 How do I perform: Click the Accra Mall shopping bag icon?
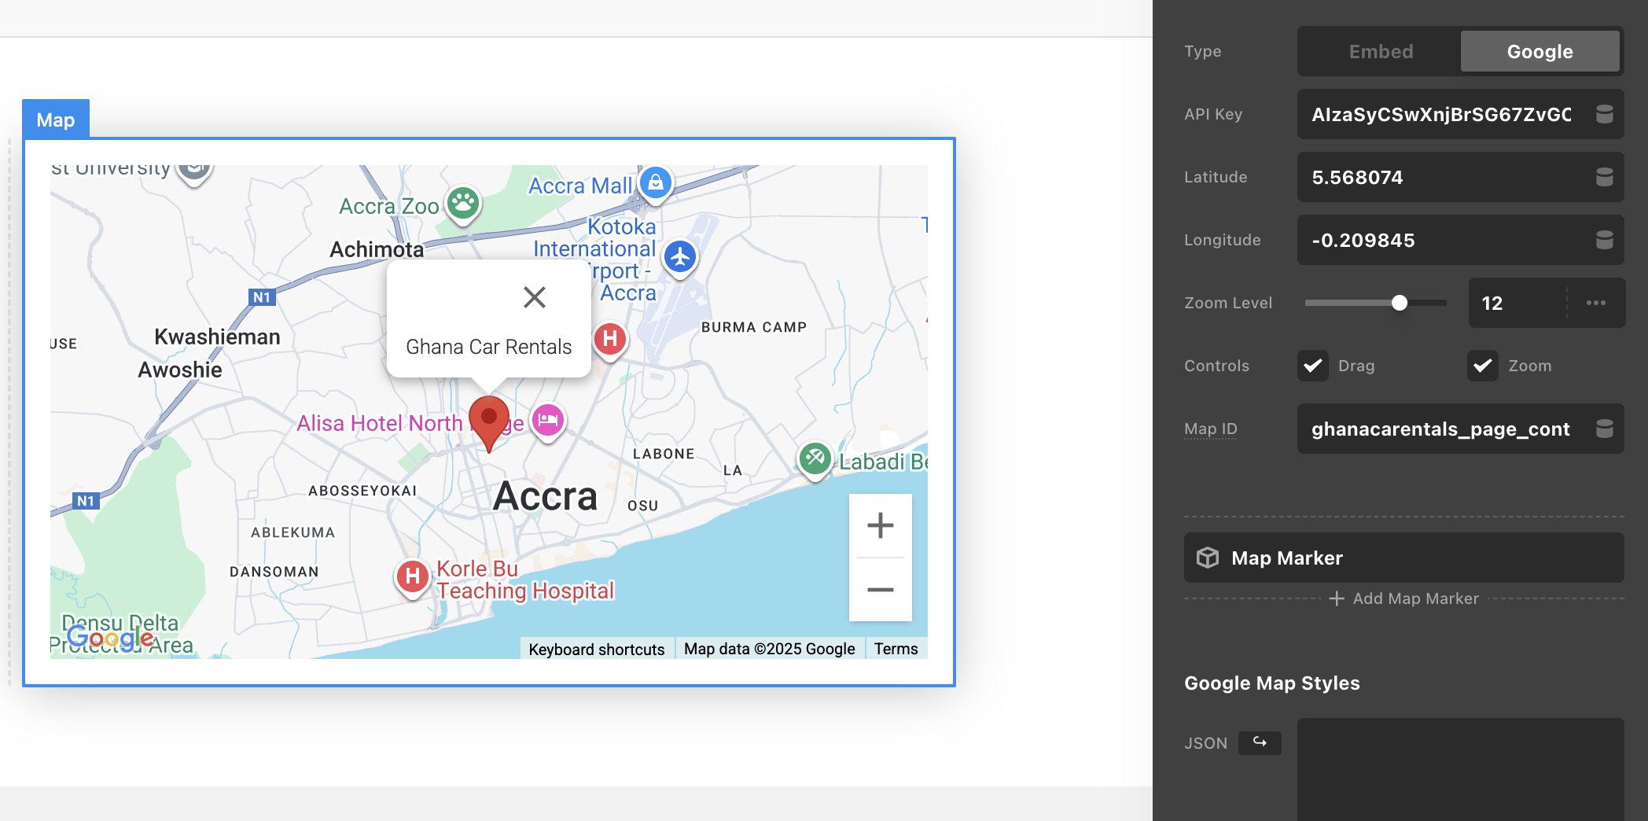point(656,183)
